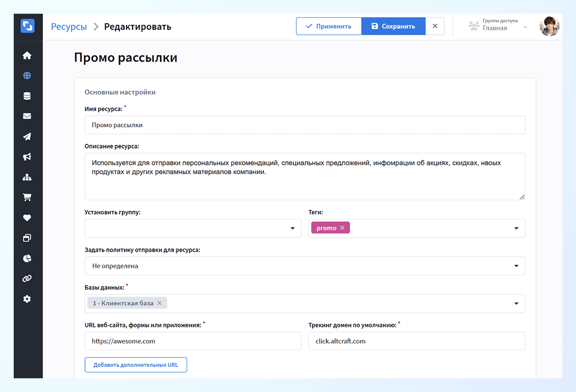Click the shopping cart icon in sidebar
This screenshot has height=392, width=576.
point(27,197)
